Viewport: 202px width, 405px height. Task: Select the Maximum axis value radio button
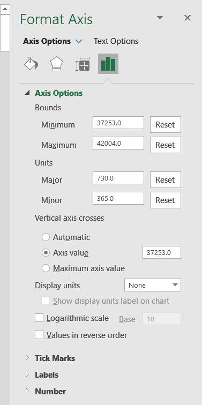pyautogui.click(x=46, y=268)
